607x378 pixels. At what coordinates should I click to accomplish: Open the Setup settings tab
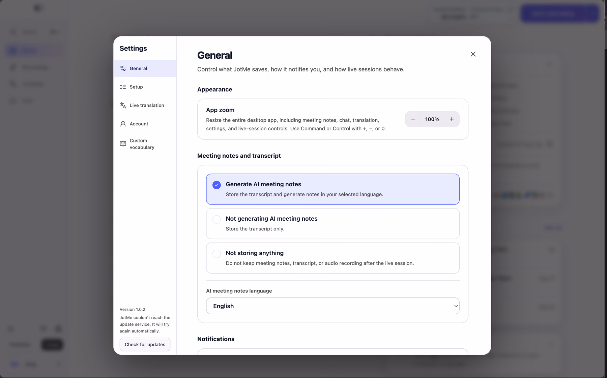coord(145,87)
